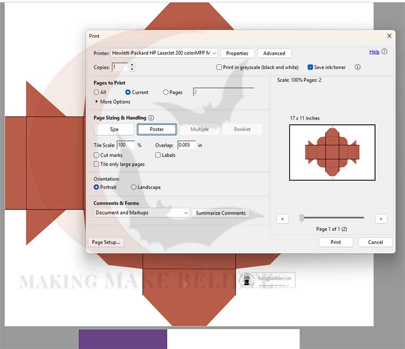Select the Booklet sizing option

(x=242, y=129)
